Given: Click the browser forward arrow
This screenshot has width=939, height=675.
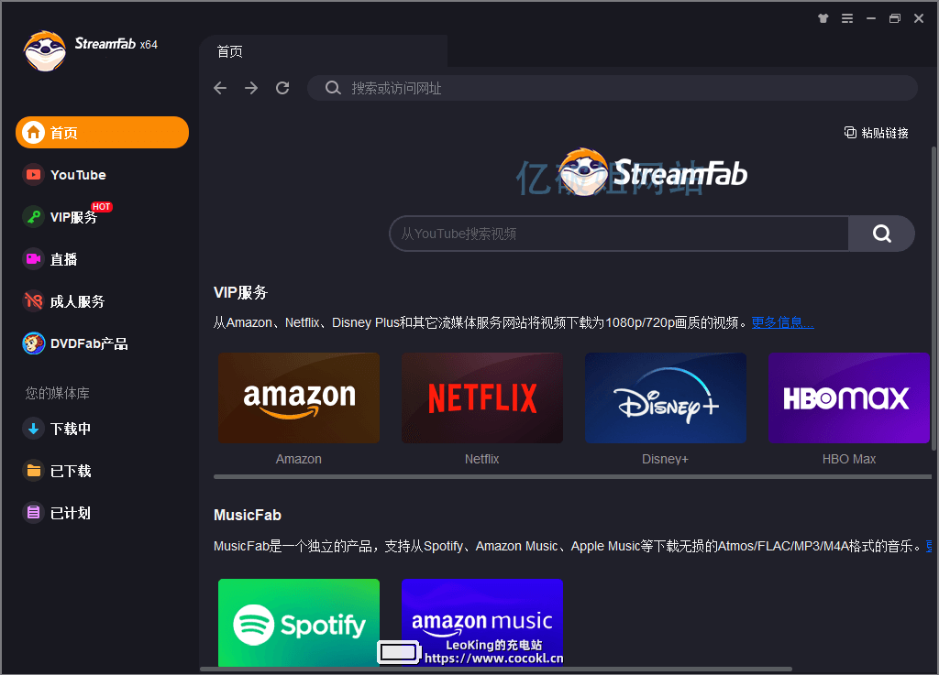Looking at the screenshot, I should (x=251, y=89).
